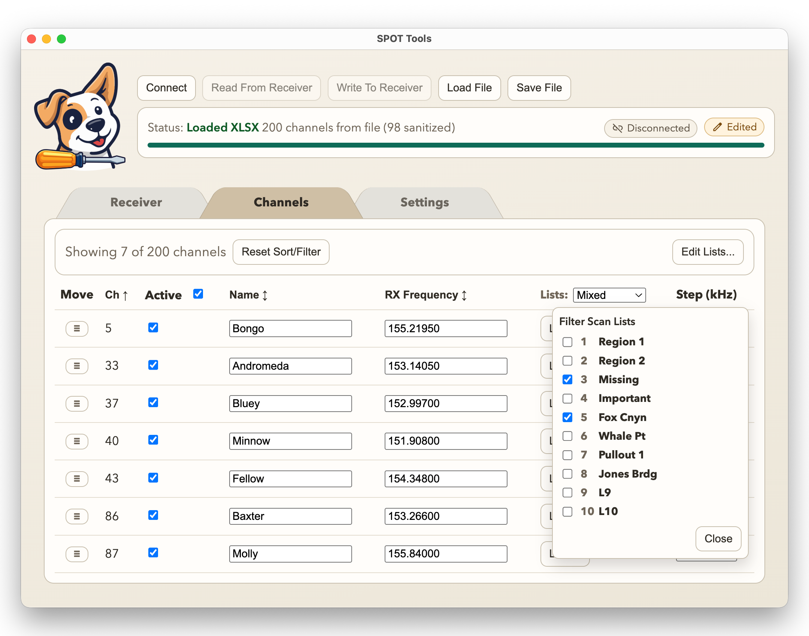Viewport: 809px width, 636px height.
Task: Uncheck Active for Baxter channel
Action: [153, 515]
